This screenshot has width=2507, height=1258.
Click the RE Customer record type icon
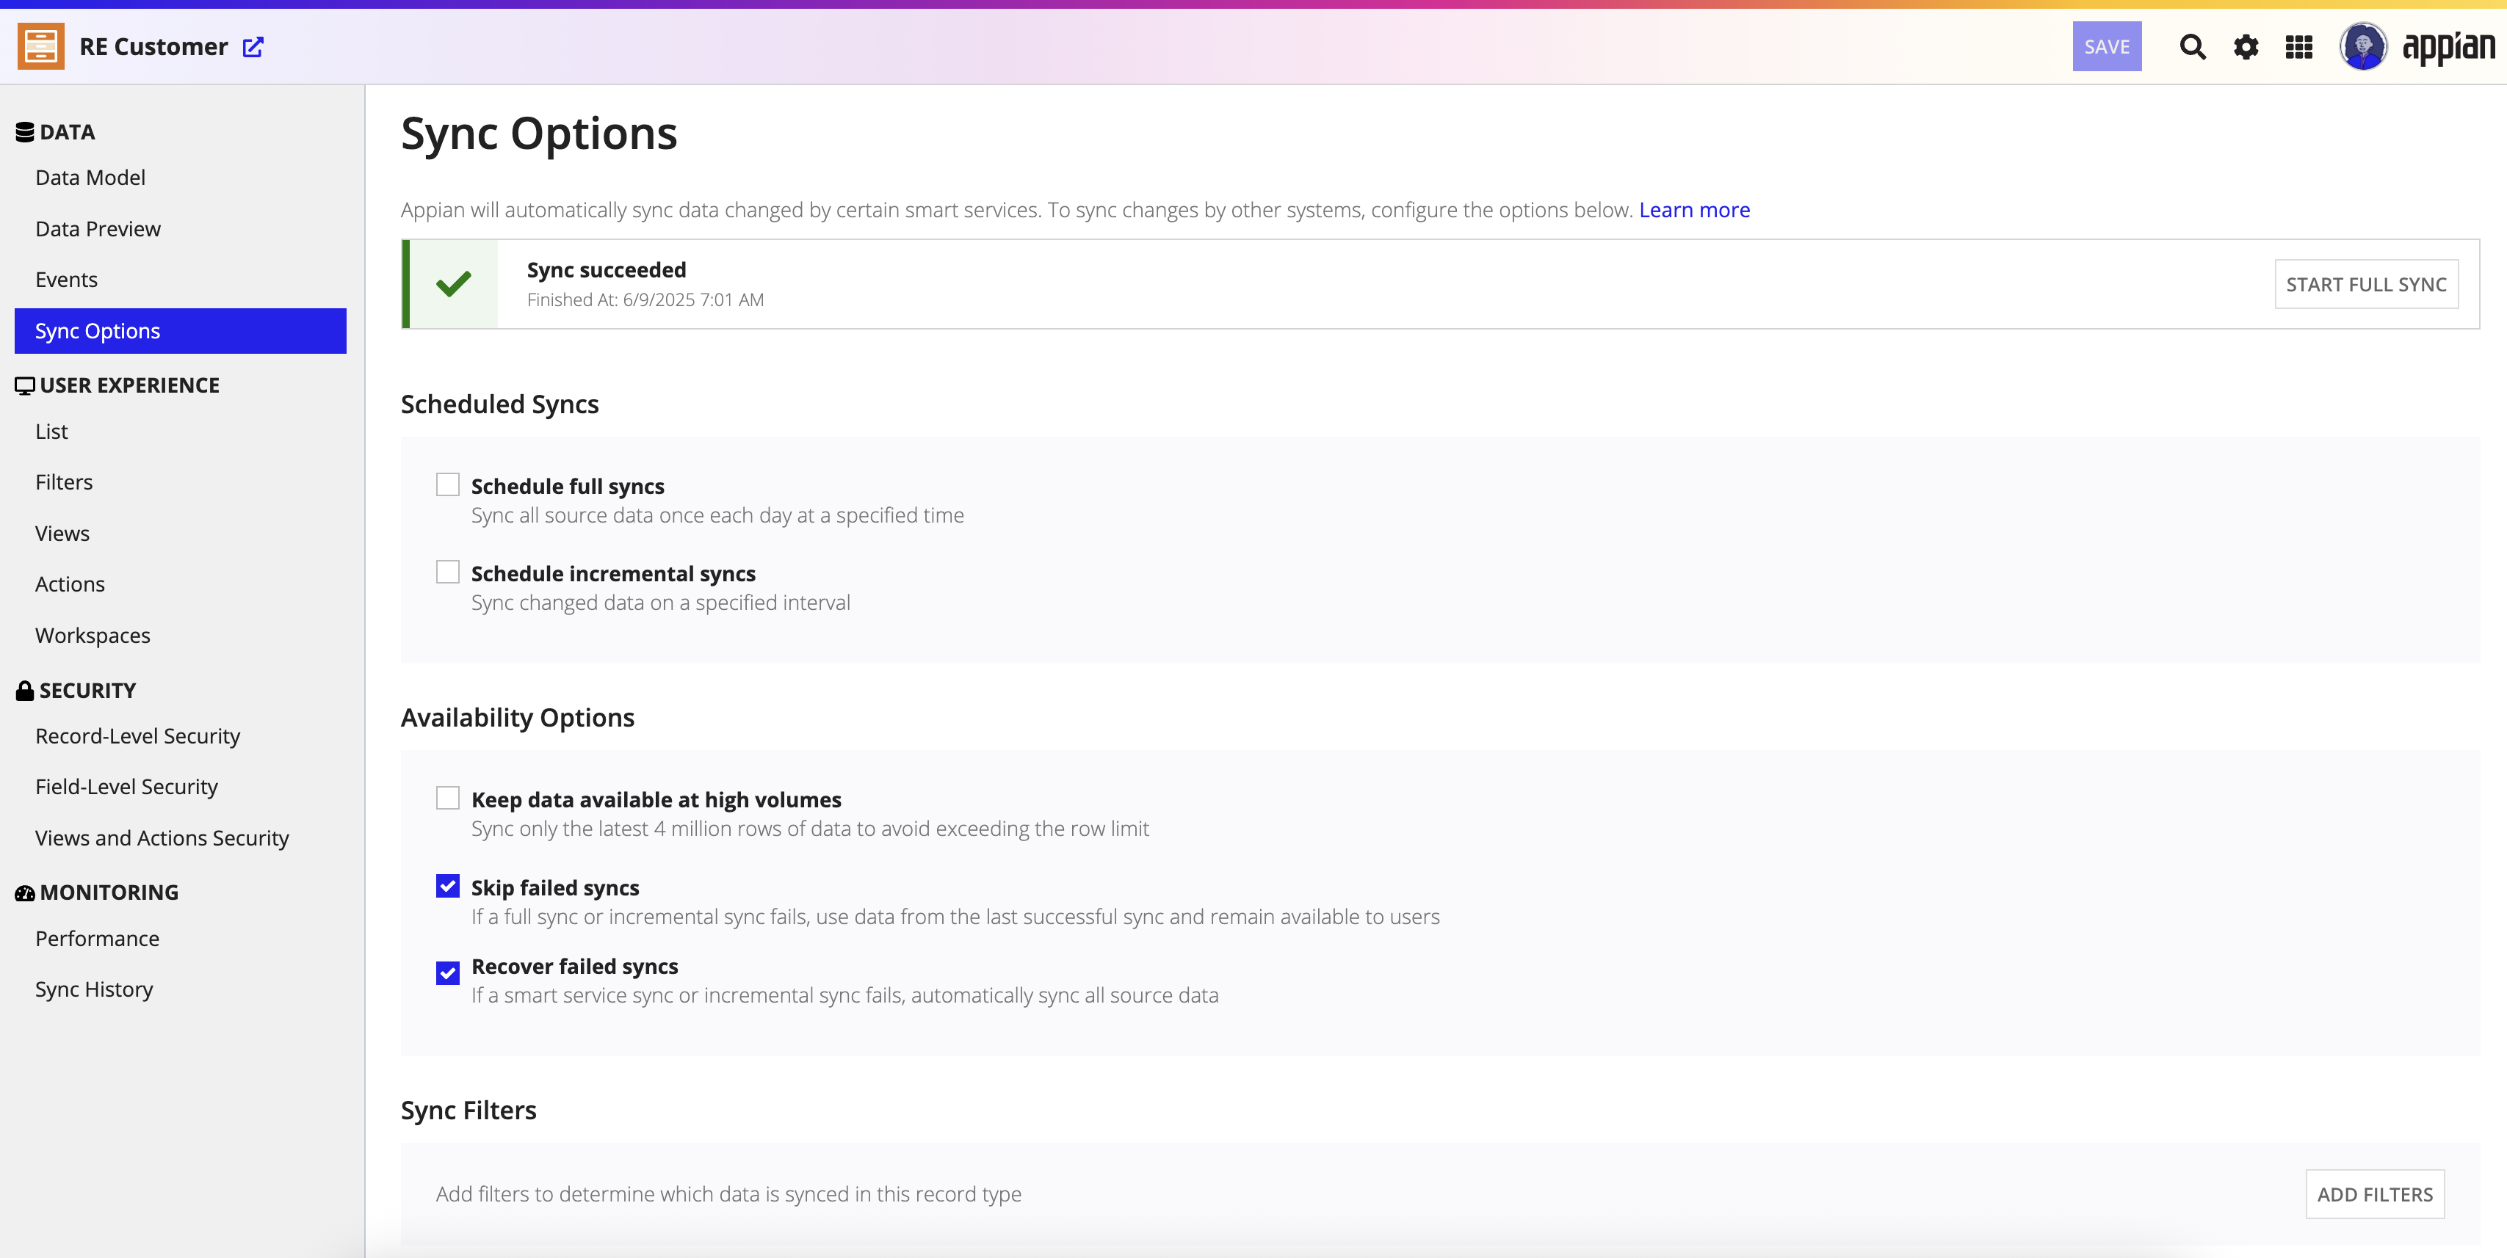point(41,47)
